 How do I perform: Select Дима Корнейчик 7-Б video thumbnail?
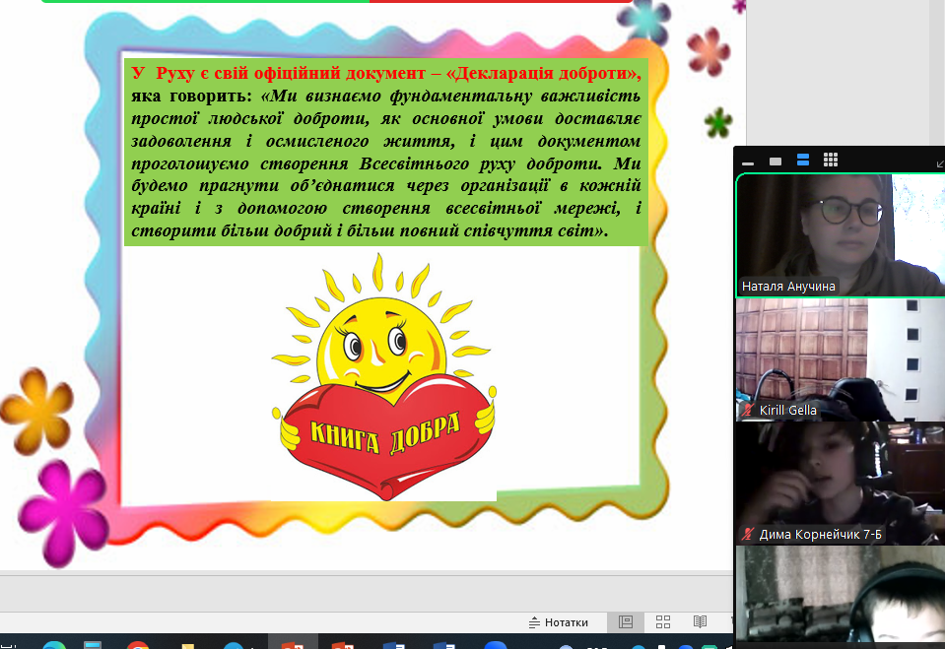(841, 484)
